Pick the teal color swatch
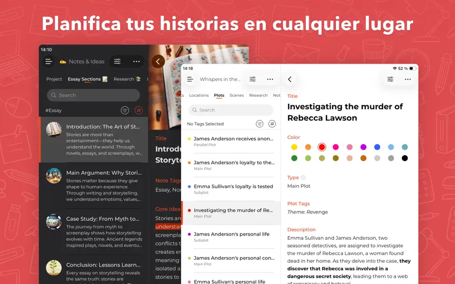Image resolution: width=455 pixels, height=284 pixels. pyautogui.click(x=404, y=147)
